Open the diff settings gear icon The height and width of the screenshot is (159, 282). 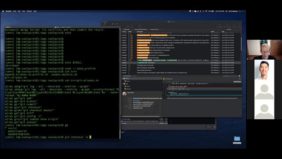tap(239, 76)
